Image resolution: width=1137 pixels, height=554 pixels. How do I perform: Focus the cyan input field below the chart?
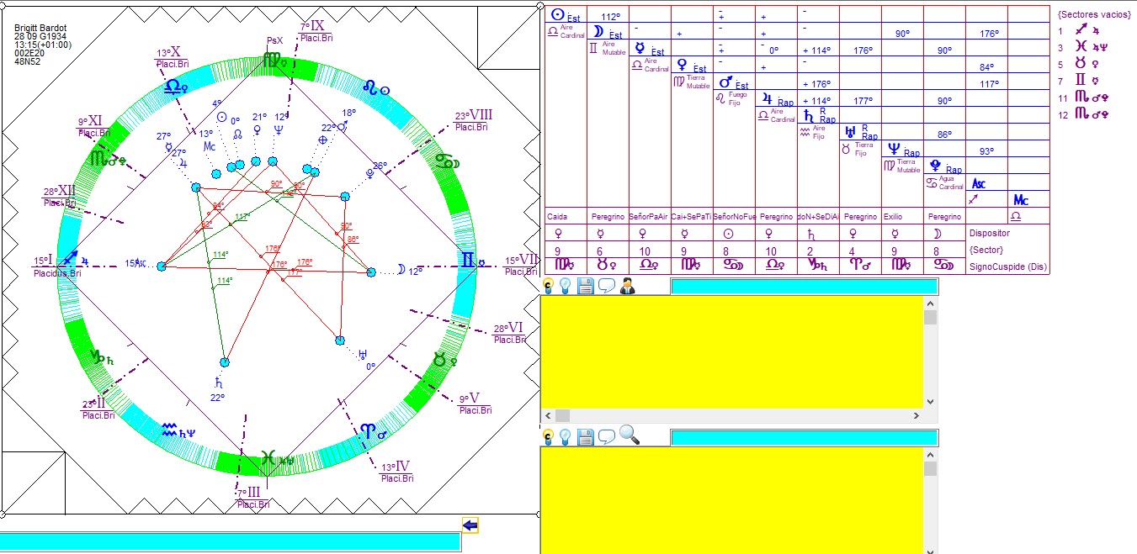coord(230,542)
